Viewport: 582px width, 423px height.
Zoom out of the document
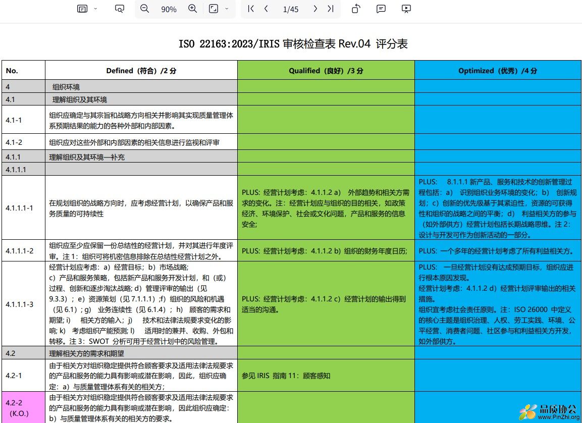click(x=145, y=9)
